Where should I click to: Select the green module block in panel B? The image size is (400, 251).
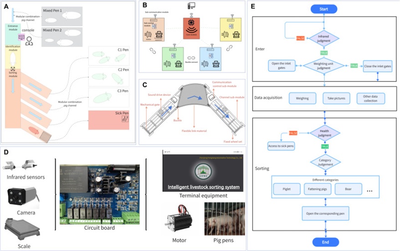[x=173, y=59]
